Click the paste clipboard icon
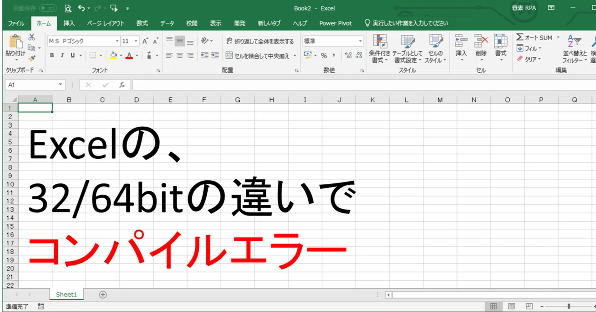This screenshot has height=312, width=596. tap(15, 41)
